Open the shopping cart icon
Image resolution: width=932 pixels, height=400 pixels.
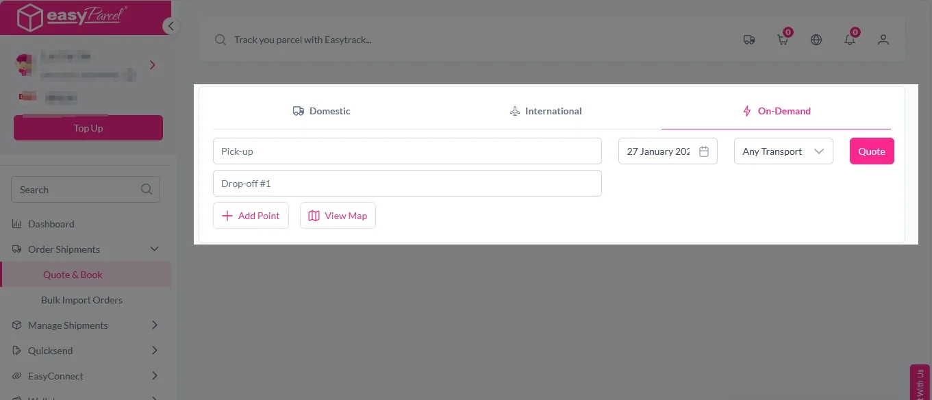[x=782, y=40]
